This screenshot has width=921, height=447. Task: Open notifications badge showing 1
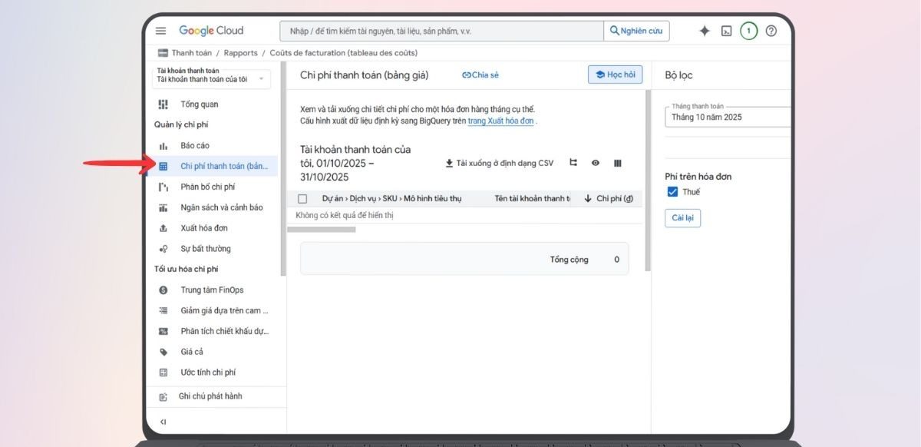coord(748,31)
